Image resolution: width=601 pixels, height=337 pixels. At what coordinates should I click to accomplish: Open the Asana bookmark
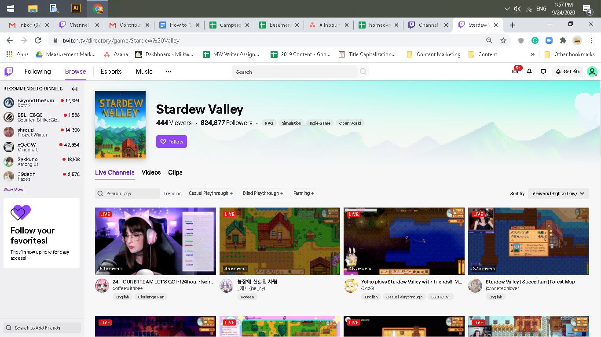116,54
